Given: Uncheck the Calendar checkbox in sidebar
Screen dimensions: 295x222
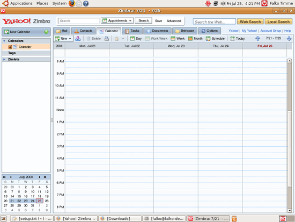Looking at the screenshot, I should click(x=10, y=47).
